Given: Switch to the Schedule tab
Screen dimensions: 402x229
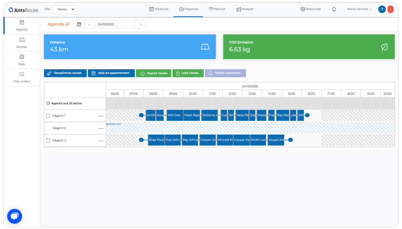Looking at the screenshot, I should click(158, 9).
